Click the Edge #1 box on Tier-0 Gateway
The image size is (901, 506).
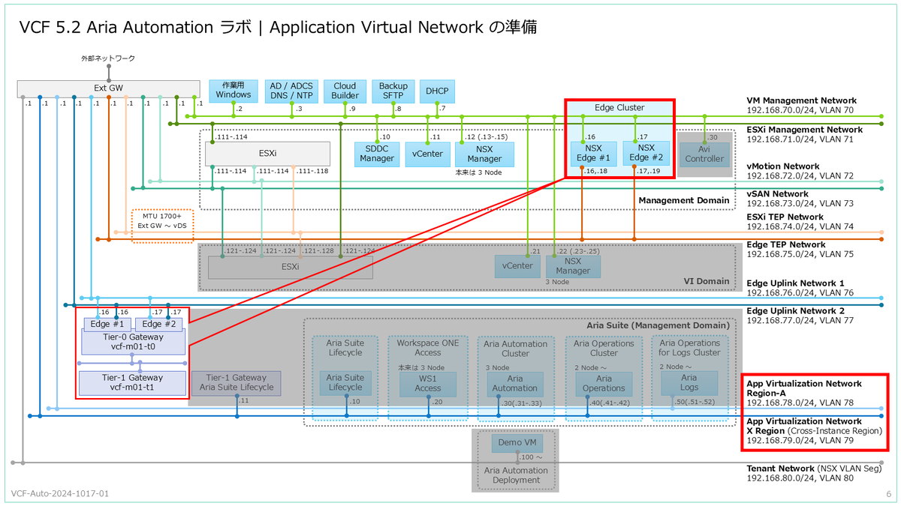point(106,325)
